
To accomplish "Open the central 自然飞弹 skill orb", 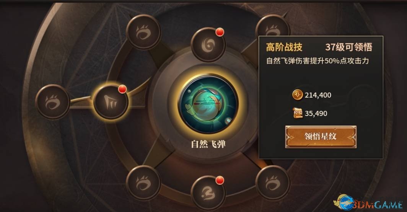I will tap(208, 104).
